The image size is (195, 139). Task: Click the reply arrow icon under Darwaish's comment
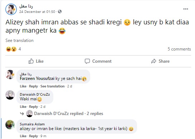coord(22,114)
